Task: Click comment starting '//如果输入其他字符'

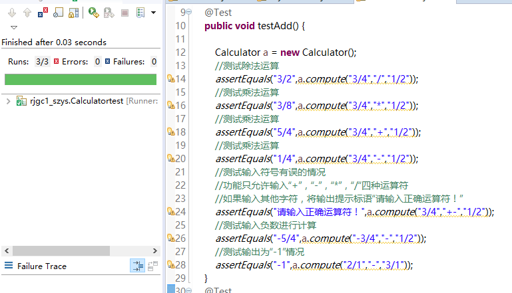Action: click(x=339, y=199)
